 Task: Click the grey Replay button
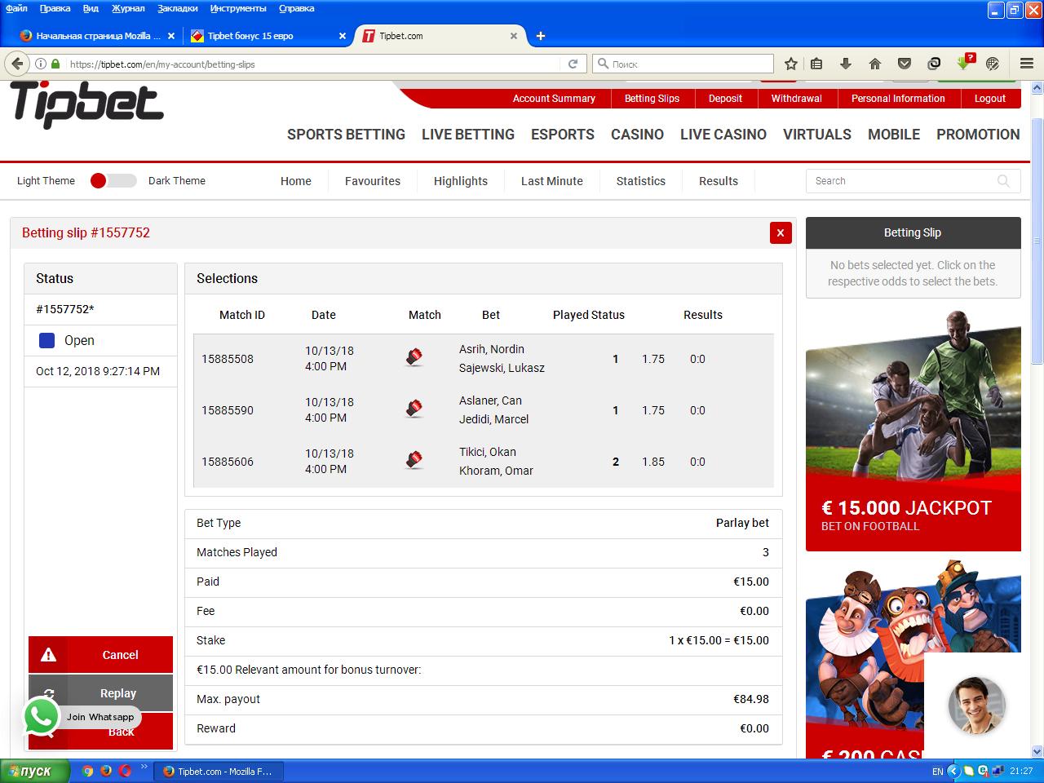pos(101,692)
